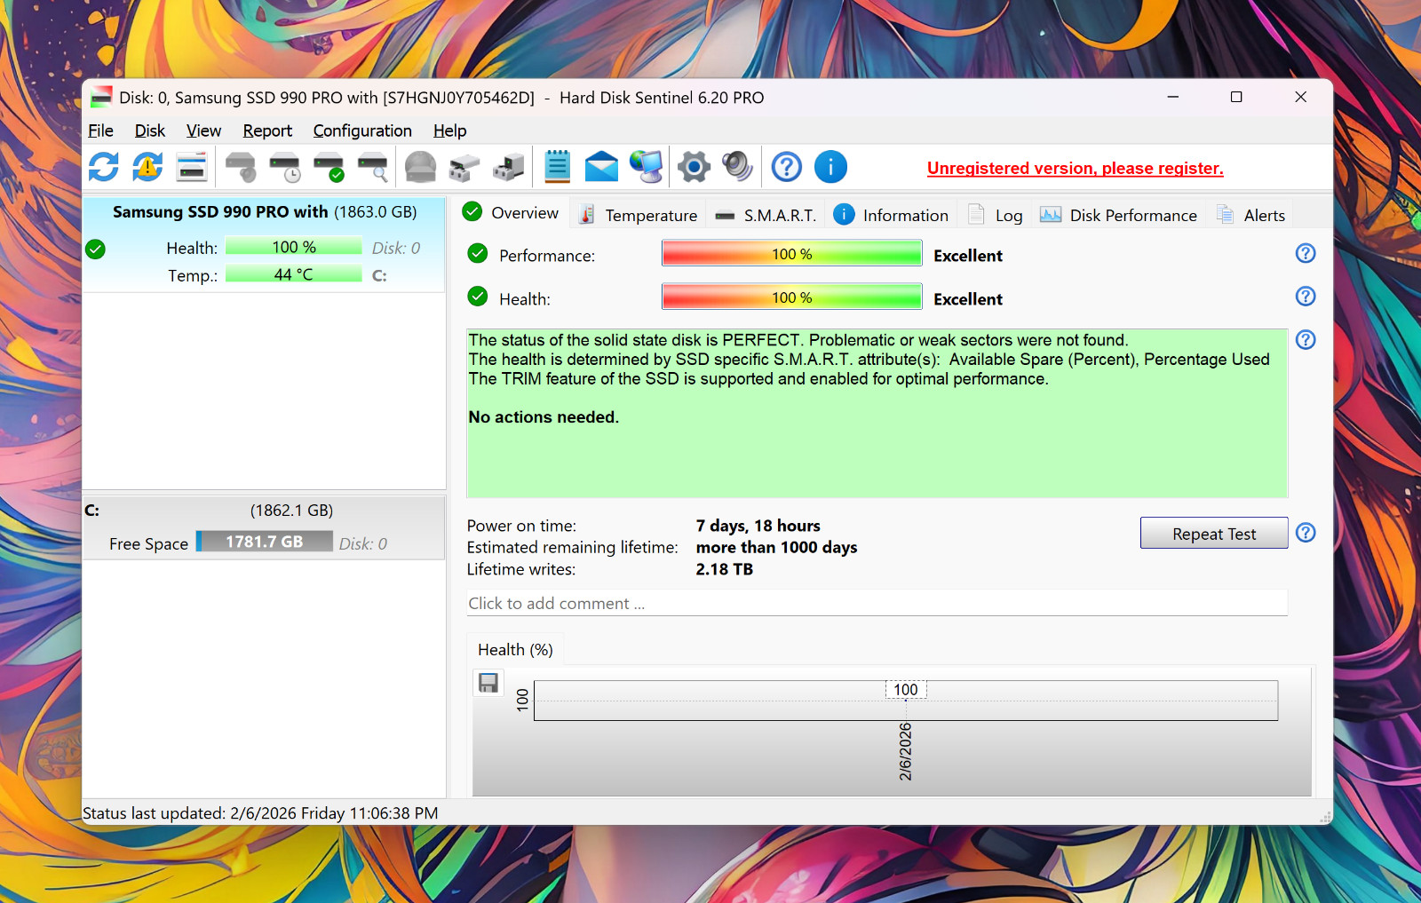This screenshot has width=1421, height=903.
Task: Switch to the Temperature tab
Action: [x=638, y=215]
